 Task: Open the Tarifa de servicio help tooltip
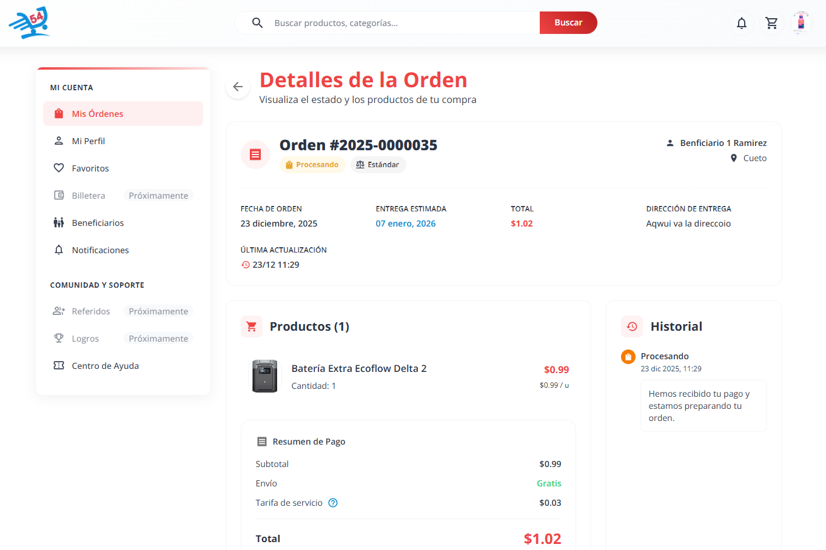[332, 503]
